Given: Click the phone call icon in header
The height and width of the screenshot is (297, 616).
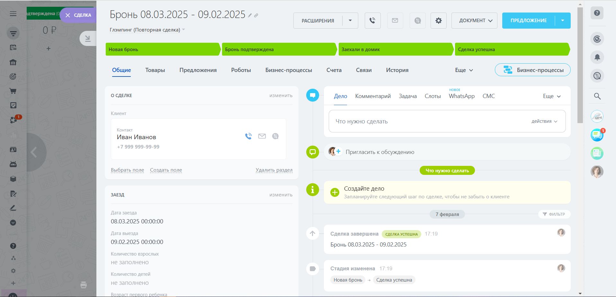Looking at the screenshot, I should pyautogui.click(x=372, y=21).
